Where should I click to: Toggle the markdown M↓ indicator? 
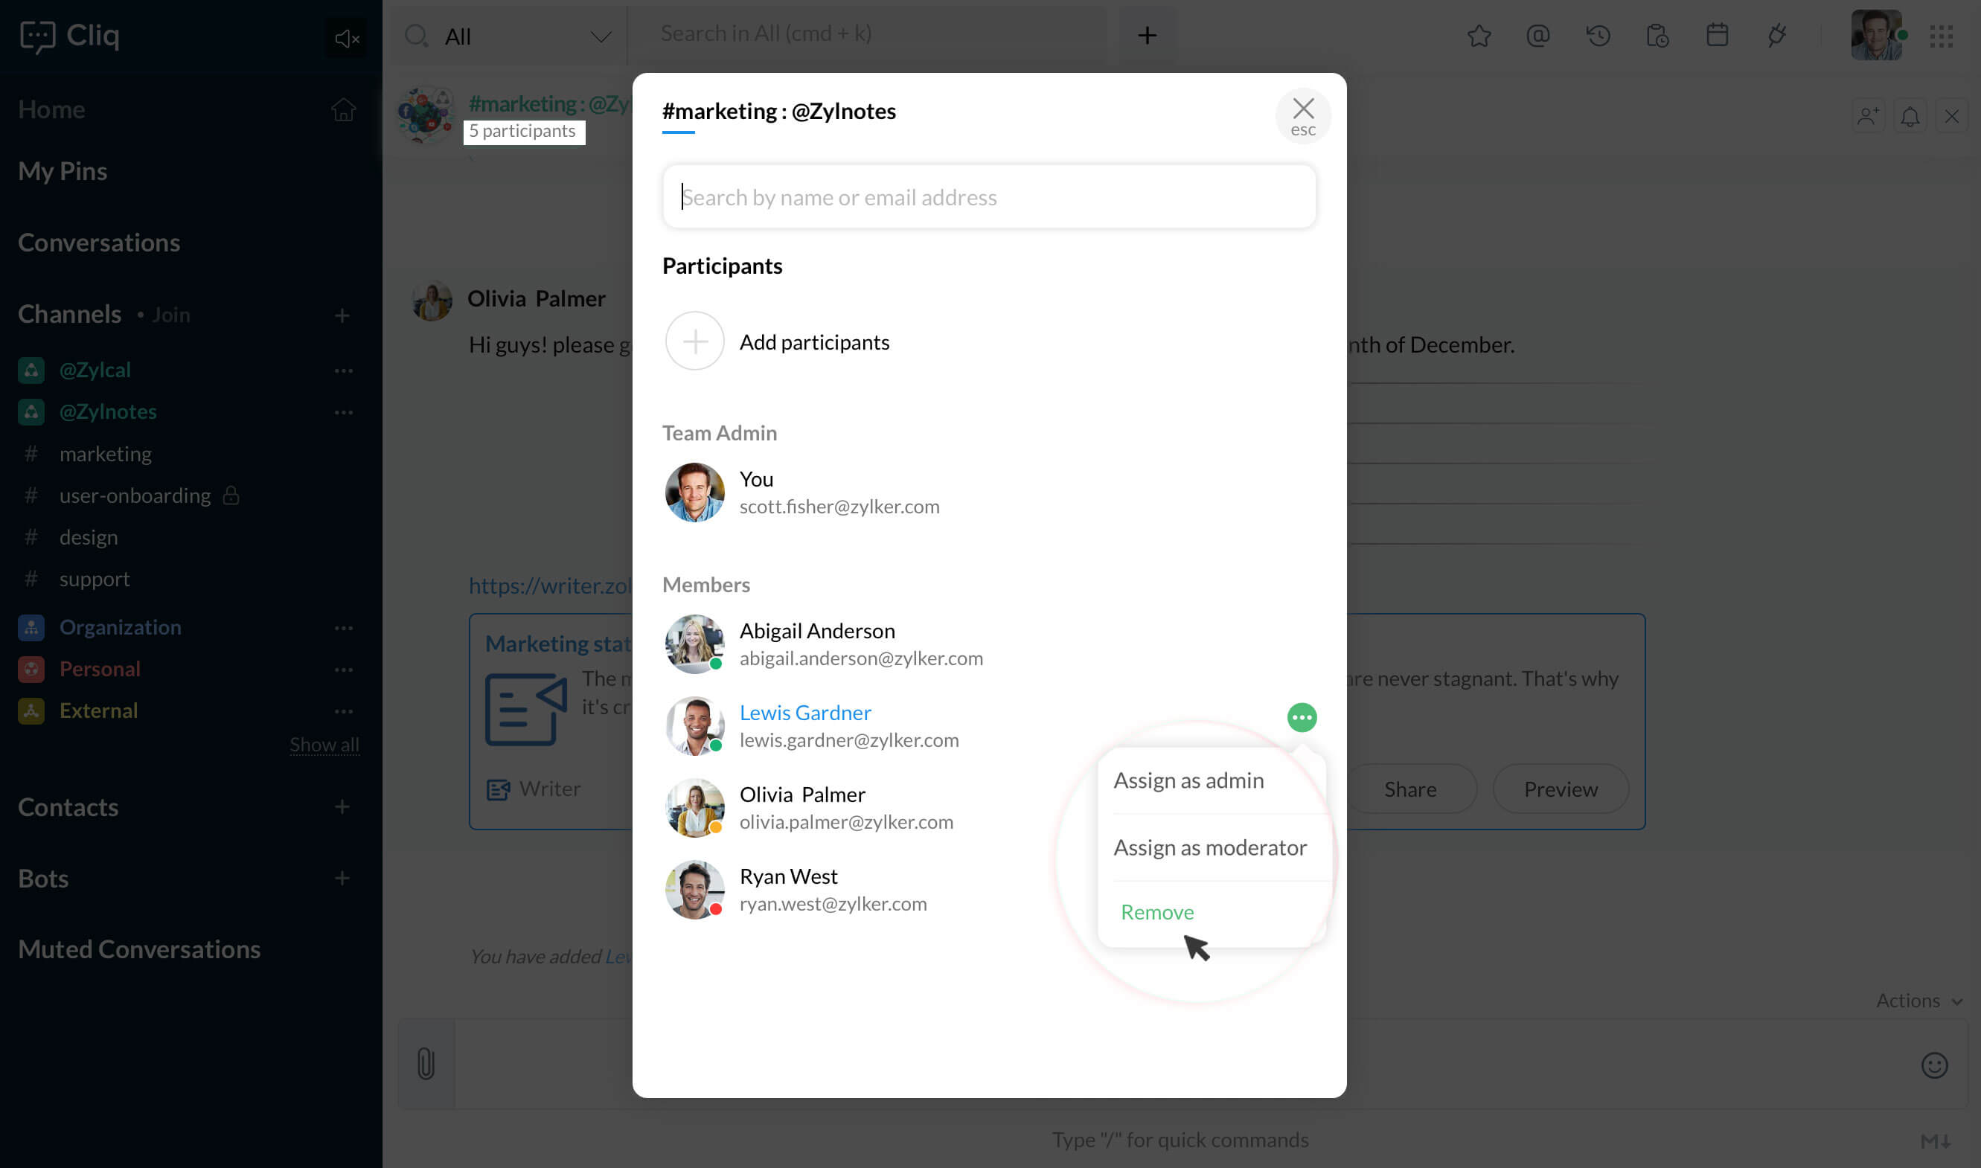pos(1936,1140)
